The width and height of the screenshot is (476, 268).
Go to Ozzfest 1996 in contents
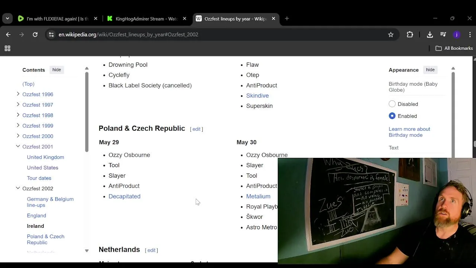coord(38,95)
